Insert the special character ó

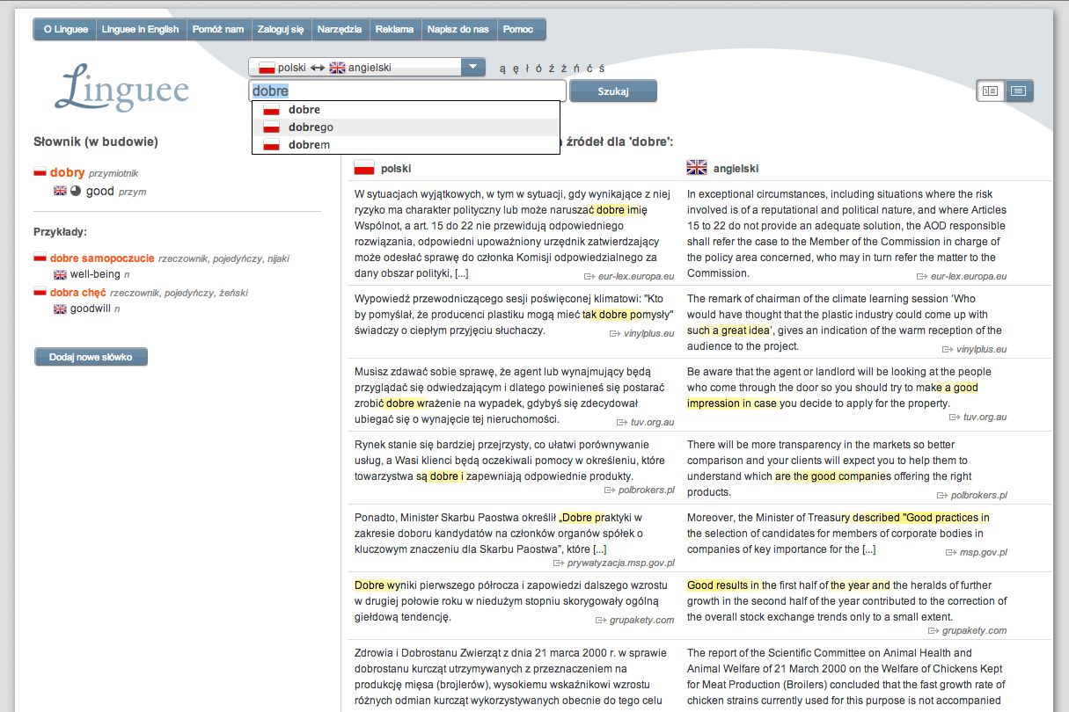tap(539, 69)
